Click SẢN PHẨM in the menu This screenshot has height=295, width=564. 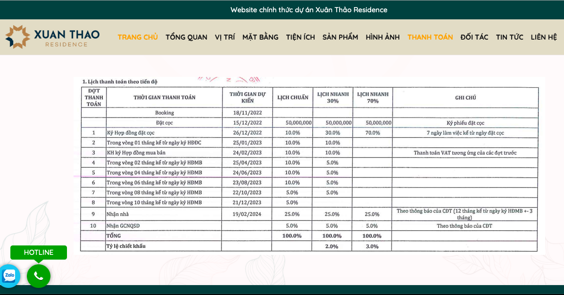(x=340, y=37)
